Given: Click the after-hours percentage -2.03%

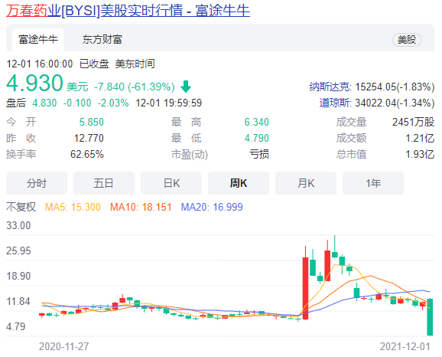Looking at the screenshot, I should pyautogui.click(x=113, y=103).
